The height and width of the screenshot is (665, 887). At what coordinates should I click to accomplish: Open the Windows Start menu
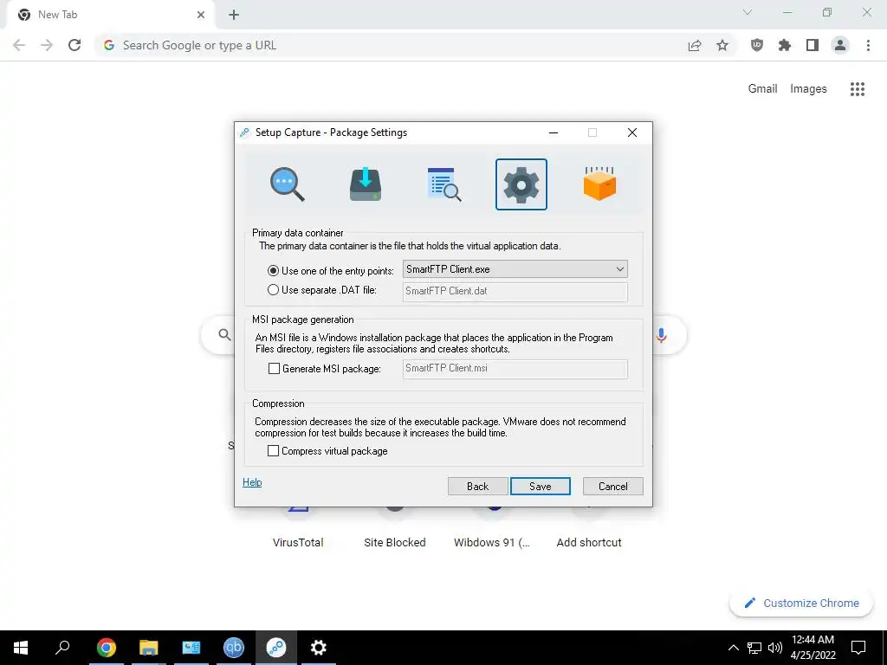click(x=21, y=648)
